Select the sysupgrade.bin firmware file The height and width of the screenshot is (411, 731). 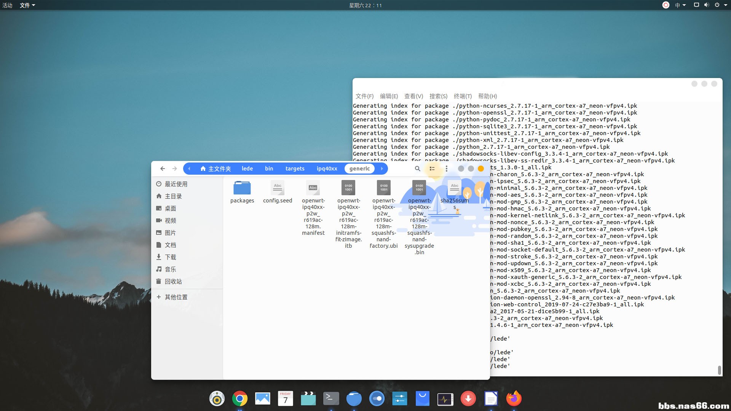pyautogui.click(x=419, y=188)
